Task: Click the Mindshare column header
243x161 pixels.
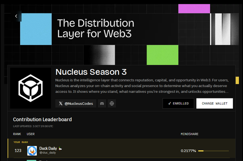Action: pos(189,134)
